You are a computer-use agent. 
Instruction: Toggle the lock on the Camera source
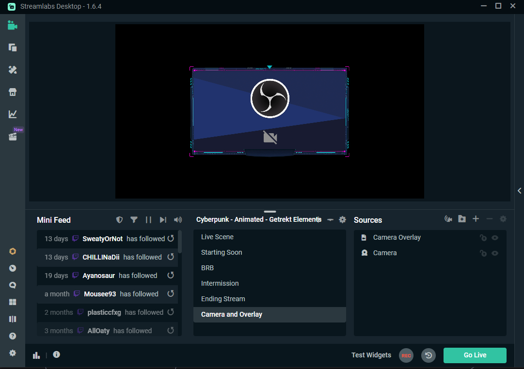pyautogui.click(x=483, y=253)
